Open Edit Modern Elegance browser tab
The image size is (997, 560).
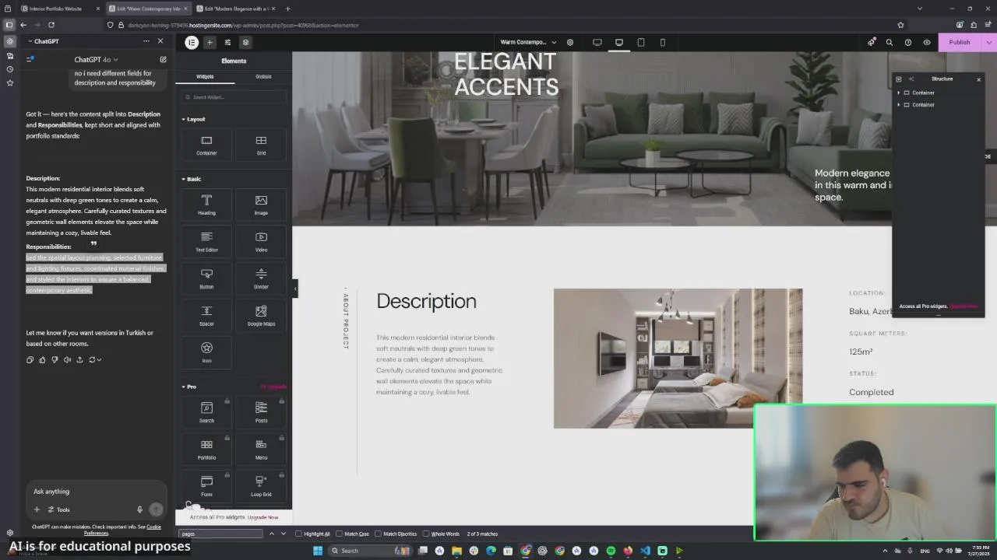[x=237, y=9]
